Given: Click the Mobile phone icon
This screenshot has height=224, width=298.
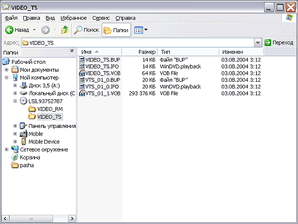Looking at the screenshot, I should pos(23,134).
